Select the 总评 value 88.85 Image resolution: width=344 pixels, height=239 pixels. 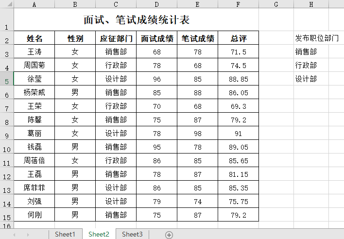[238, 79]
